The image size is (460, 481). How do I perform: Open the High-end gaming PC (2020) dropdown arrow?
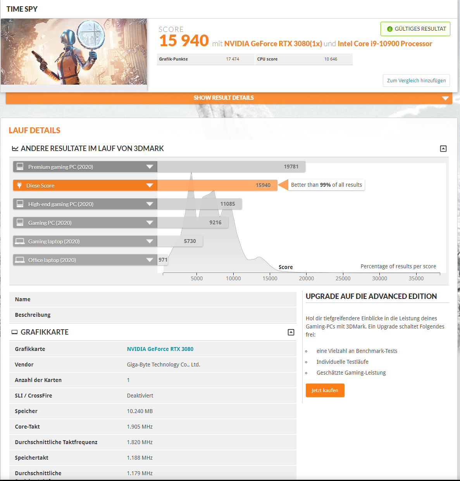pyautogui.click(x=150, y=204)
